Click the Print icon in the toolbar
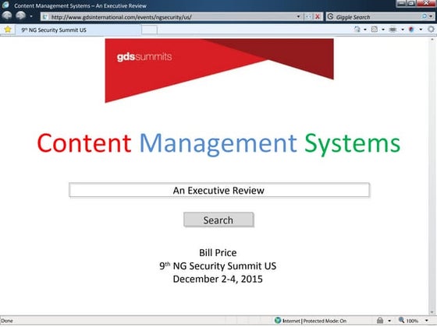Image resolution: width=437 pixels, height=327 pixels. pyautogui.click(x=393, y=30)
